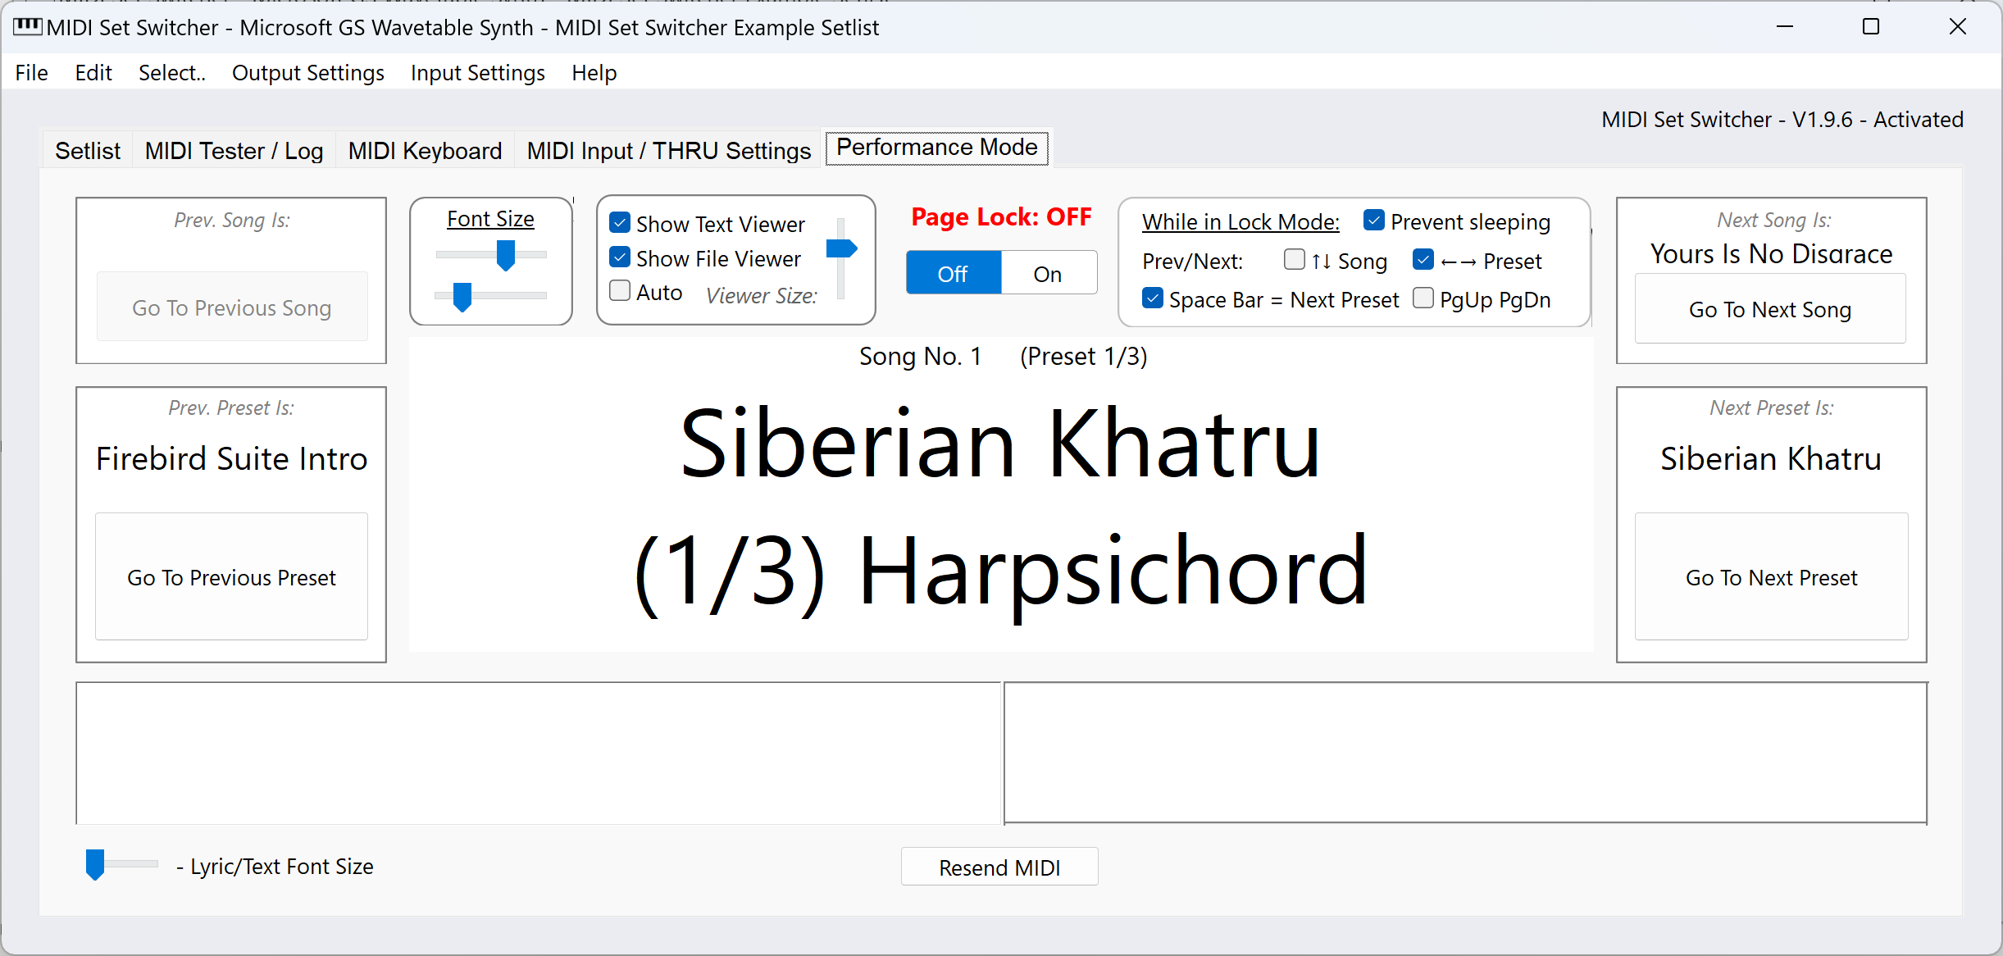2003x956 pixels.
Task: Open the Input Settings menu
Action: tap(477, 72)
